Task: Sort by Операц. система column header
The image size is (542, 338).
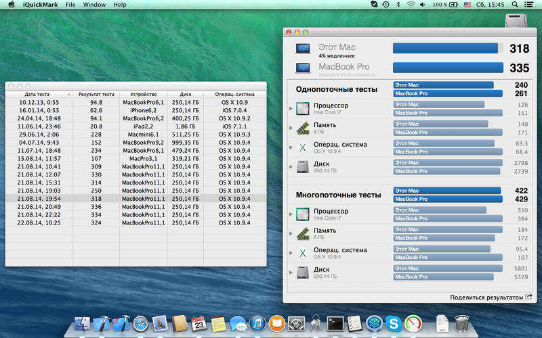Action: [x=234, y=94]
